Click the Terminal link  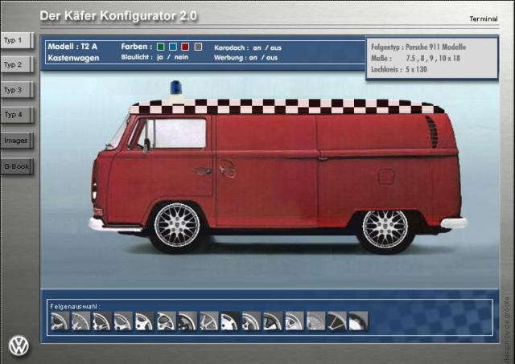[x=484, y=19]
